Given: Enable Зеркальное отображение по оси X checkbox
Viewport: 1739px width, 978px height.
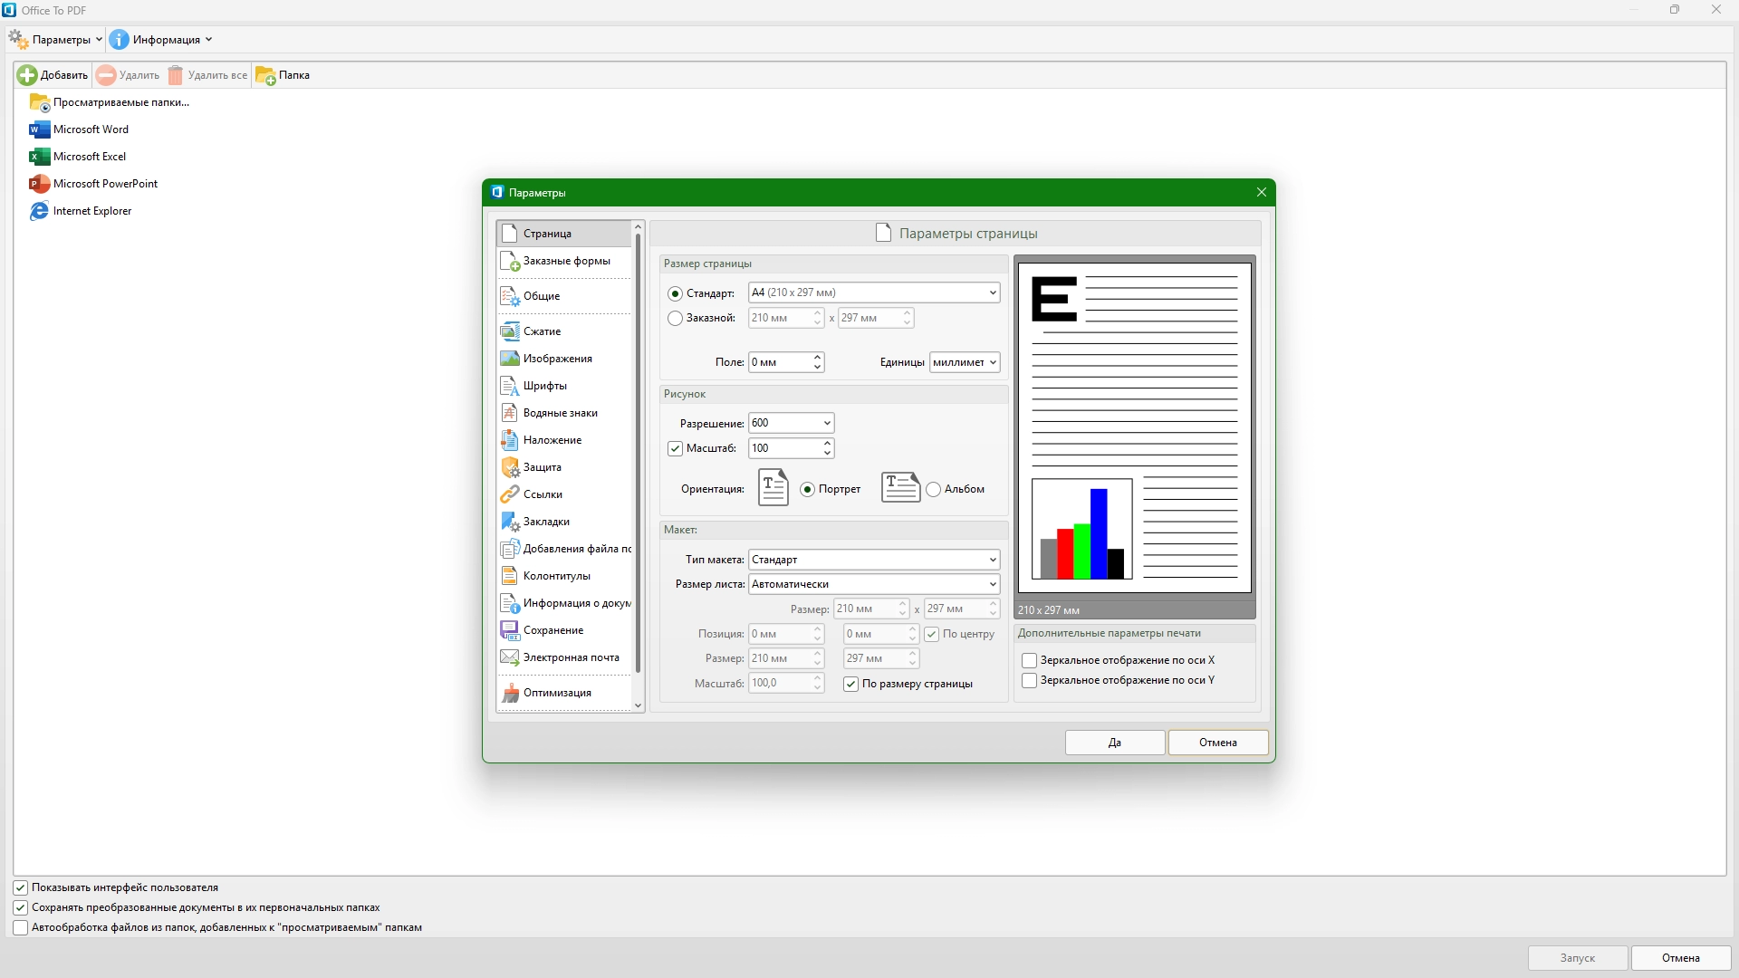Looking at the screenshot, I should click(x=1029, y=660).
